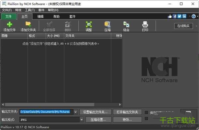Click the 'Pixillion v 10.17 © NCH Software' status text
The height and width of the screenshot is (130, 199).
click(x=25, y=127)
